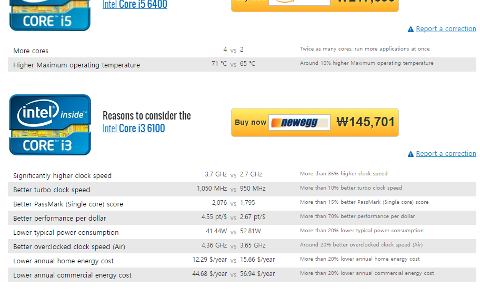Select 'Lower typical power consumption' row label
Viewport: 480px width, 297px height.
coord(66,232)
